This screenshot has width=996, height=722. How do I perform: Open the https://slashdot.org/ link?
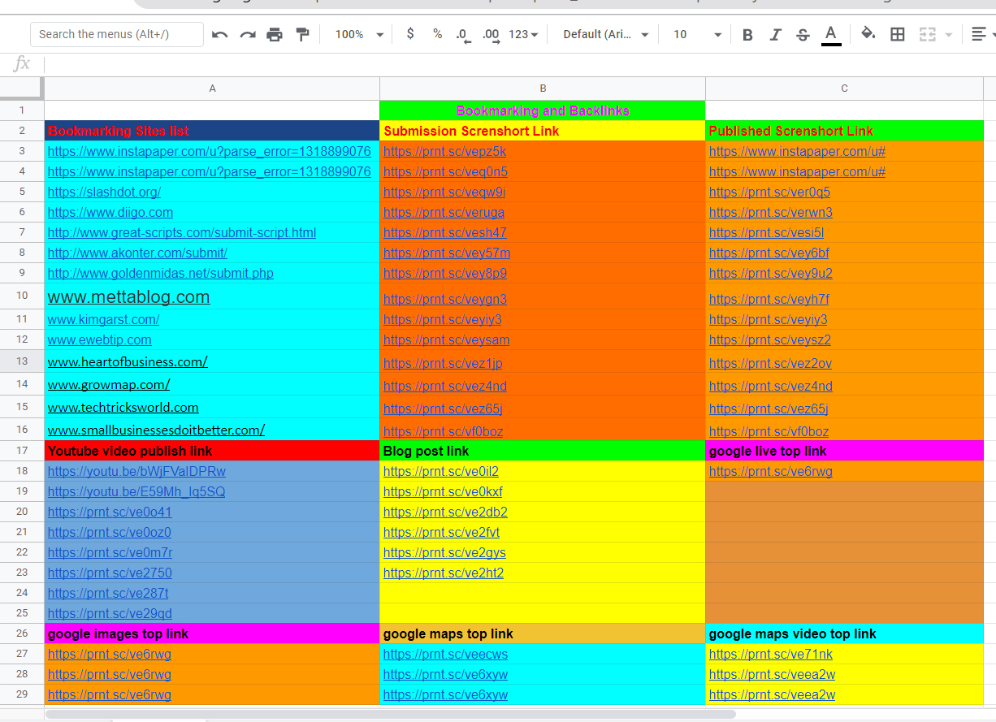click(x=104, y=192)
